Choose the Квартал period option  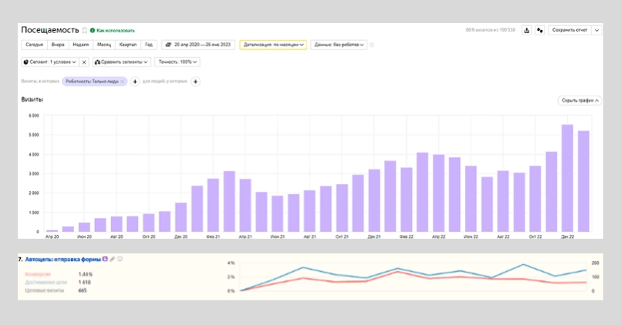click(x=128, y=45)
